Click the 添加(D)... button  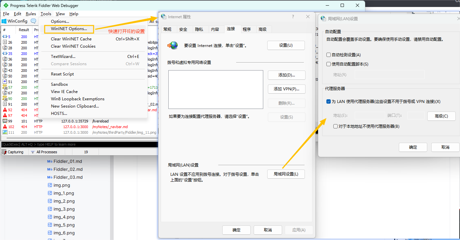[286, 75]
